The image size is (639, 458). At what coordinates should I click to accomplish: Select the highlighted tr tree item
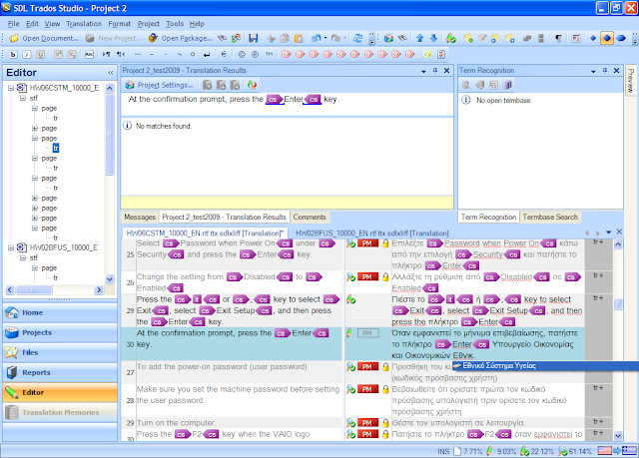point(56,149)
